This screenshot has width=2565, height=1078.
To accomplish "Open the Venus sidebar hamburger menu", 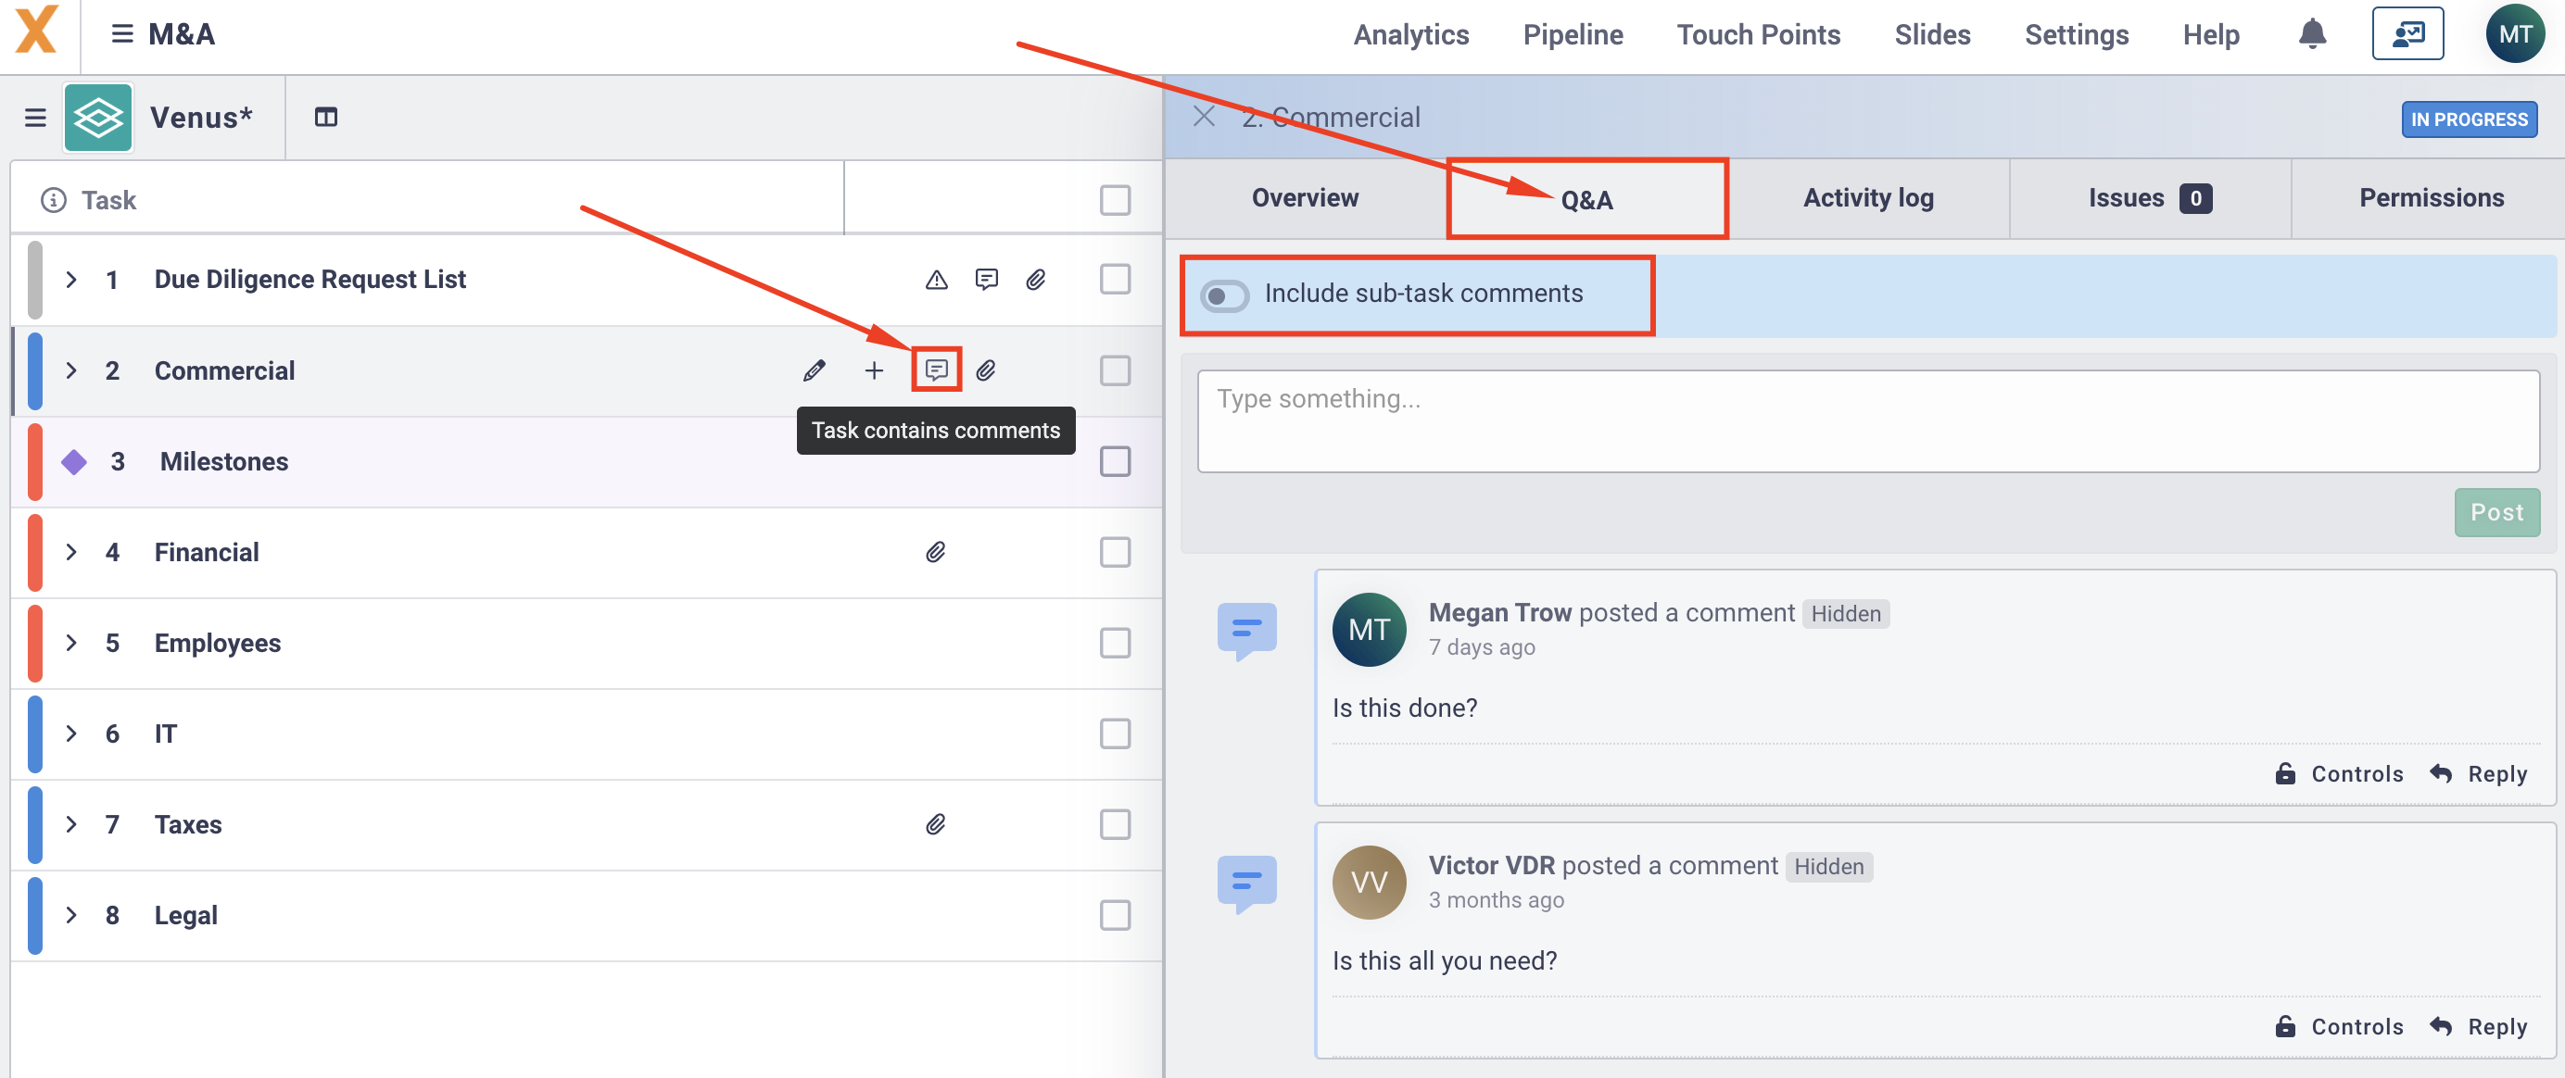I will (x=36, y=118).
